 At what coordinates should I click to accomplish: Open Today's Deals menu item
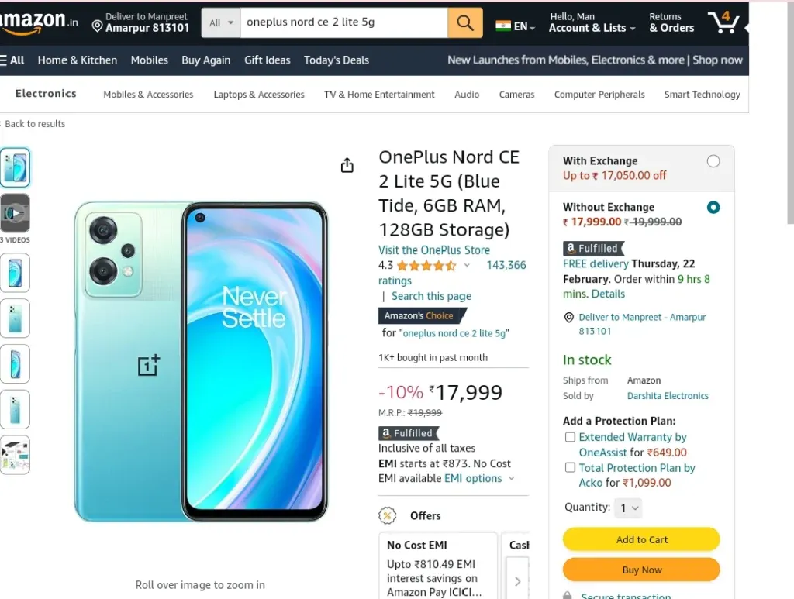click(x=337, y=60)
